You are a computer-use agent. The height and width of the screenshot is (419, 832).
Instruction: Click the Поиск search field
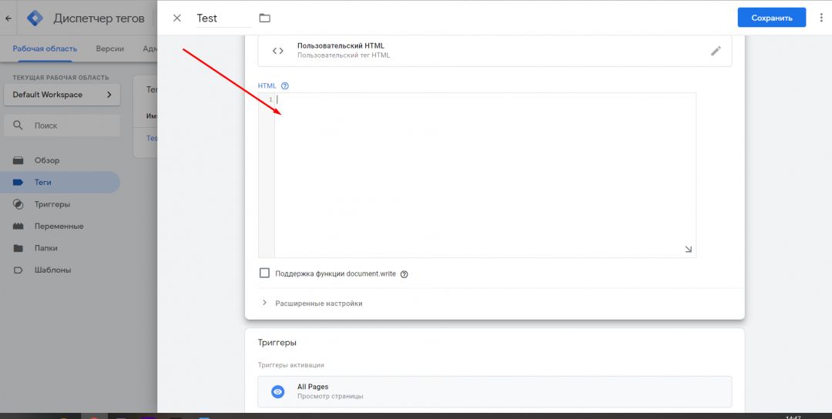[x=62, y=126]
